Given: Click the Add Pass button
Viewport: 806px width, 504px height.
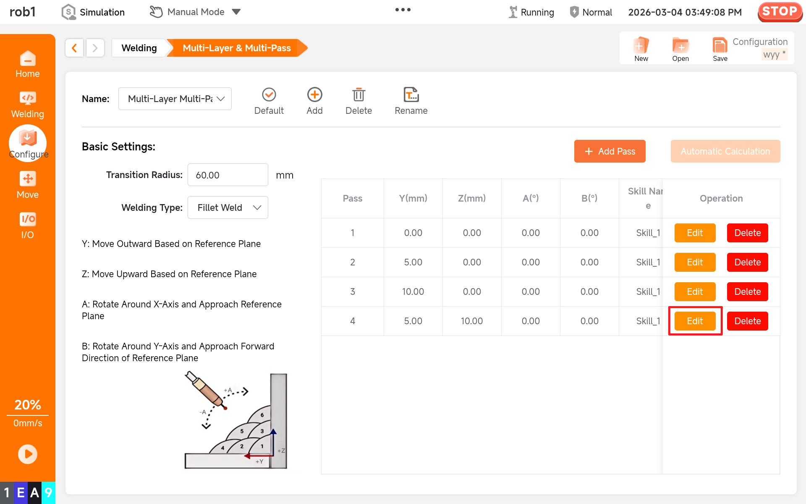Looking at the screenshot, I should coord(610,151).
